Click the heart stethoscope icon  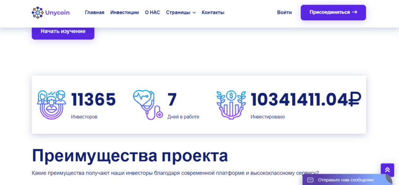147,104
